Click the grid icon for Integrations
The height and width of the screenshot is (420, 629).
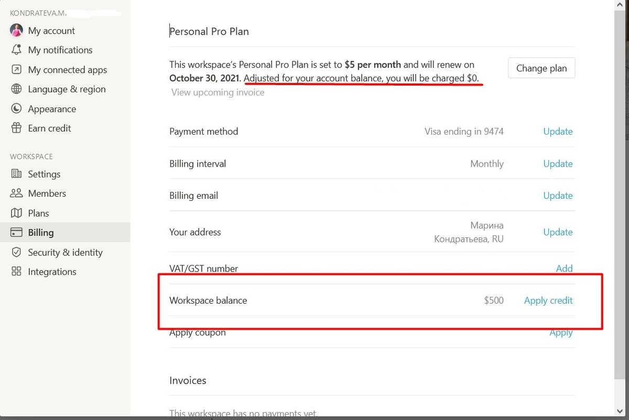16,272
